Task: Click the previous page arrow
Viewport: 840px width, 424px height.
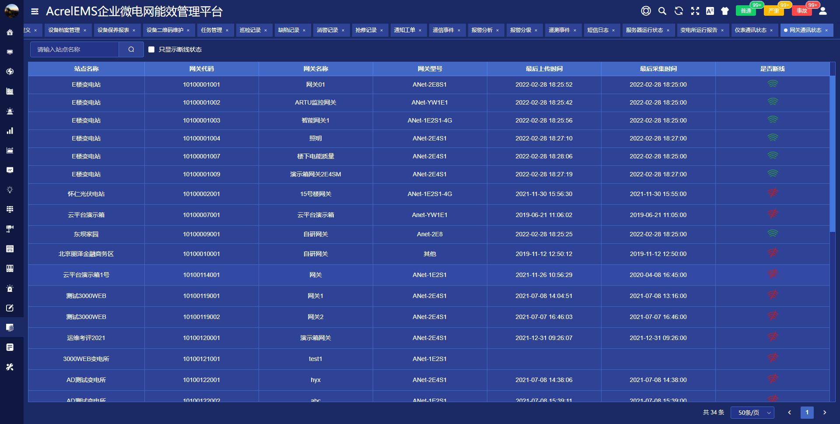Action: [789, 412]
